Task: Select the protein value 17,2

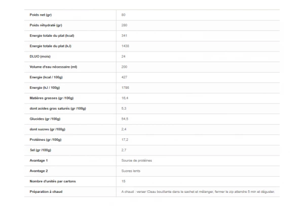Action: point(125,139)
